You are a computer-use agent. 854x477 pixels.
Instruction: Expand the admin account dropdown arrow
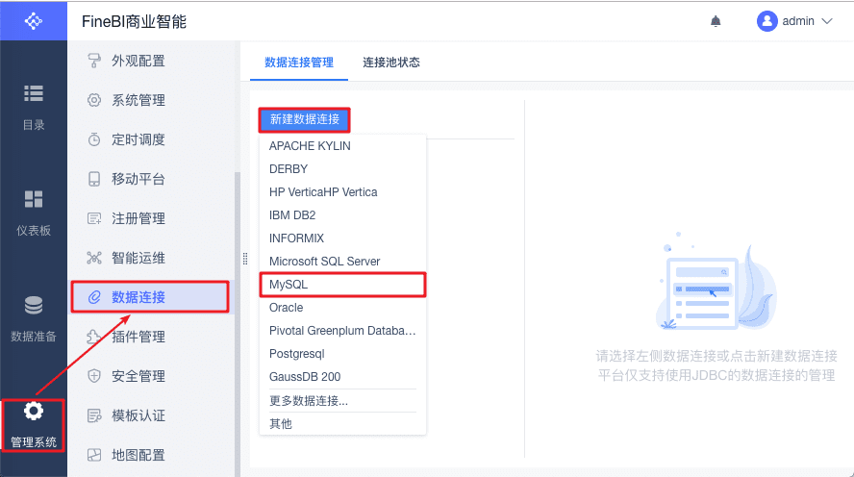pos(826,21)
